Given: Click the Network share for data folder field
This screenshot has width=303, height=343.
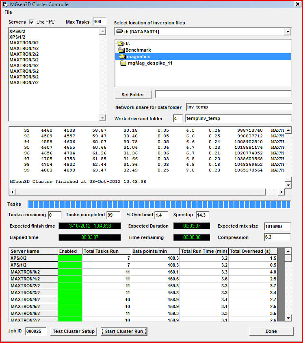Looking at the screenshot, I should click(x=239, y=107).
